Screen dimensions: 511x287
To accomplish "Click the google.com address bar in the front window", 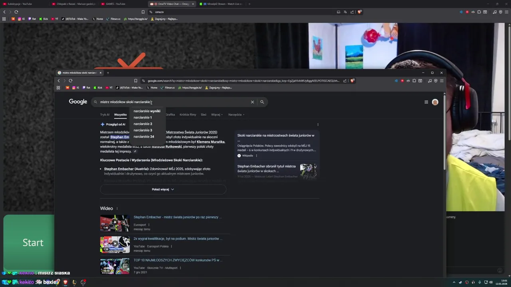I will coord(243,81).
